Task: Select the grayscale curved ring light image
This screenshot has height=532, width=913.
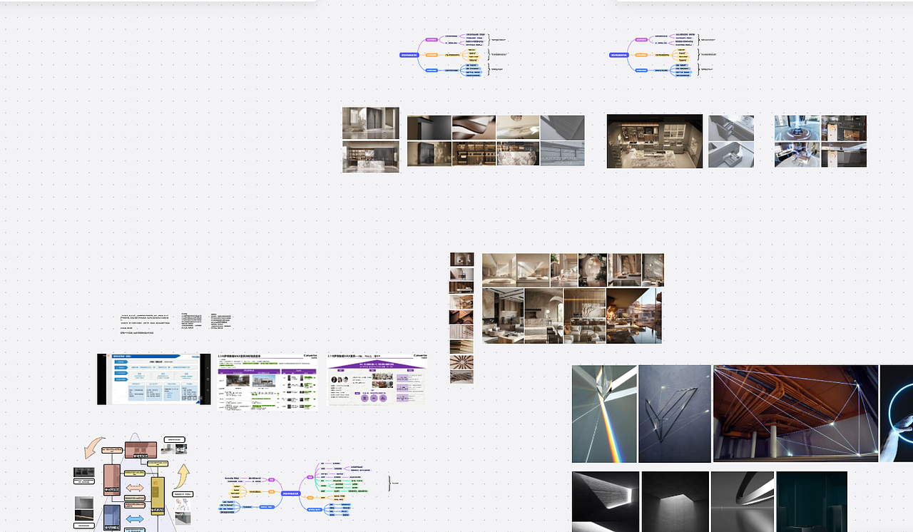Action: click(742, 501)
